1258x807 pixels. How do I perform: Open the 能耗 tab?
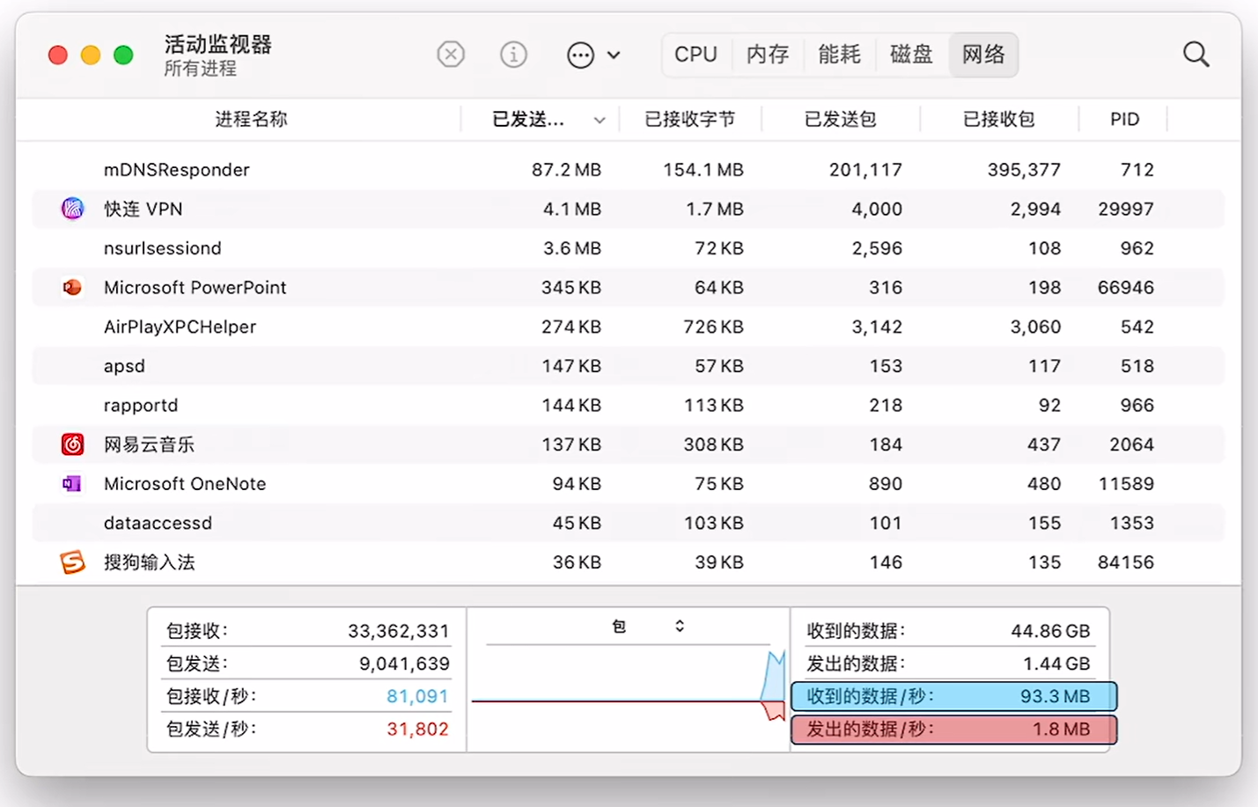click(x=839, y=55)
